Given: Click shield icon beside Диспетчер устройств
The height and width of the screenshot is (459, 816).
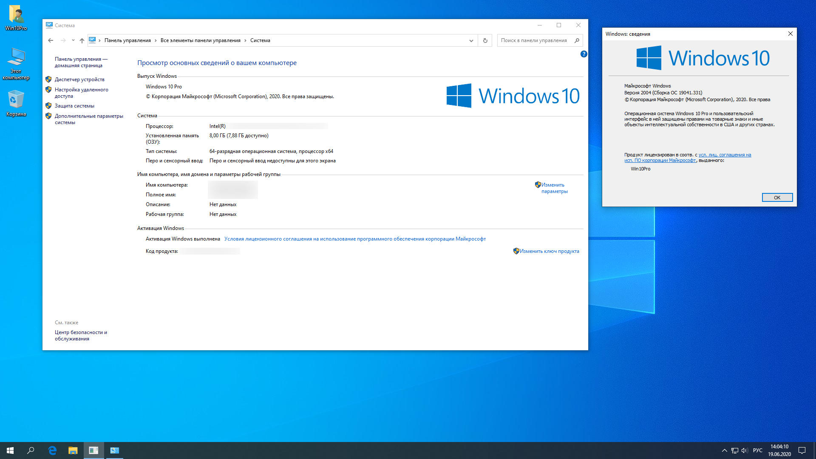Looking at the screenshot, I should click(x=48, y=79).
